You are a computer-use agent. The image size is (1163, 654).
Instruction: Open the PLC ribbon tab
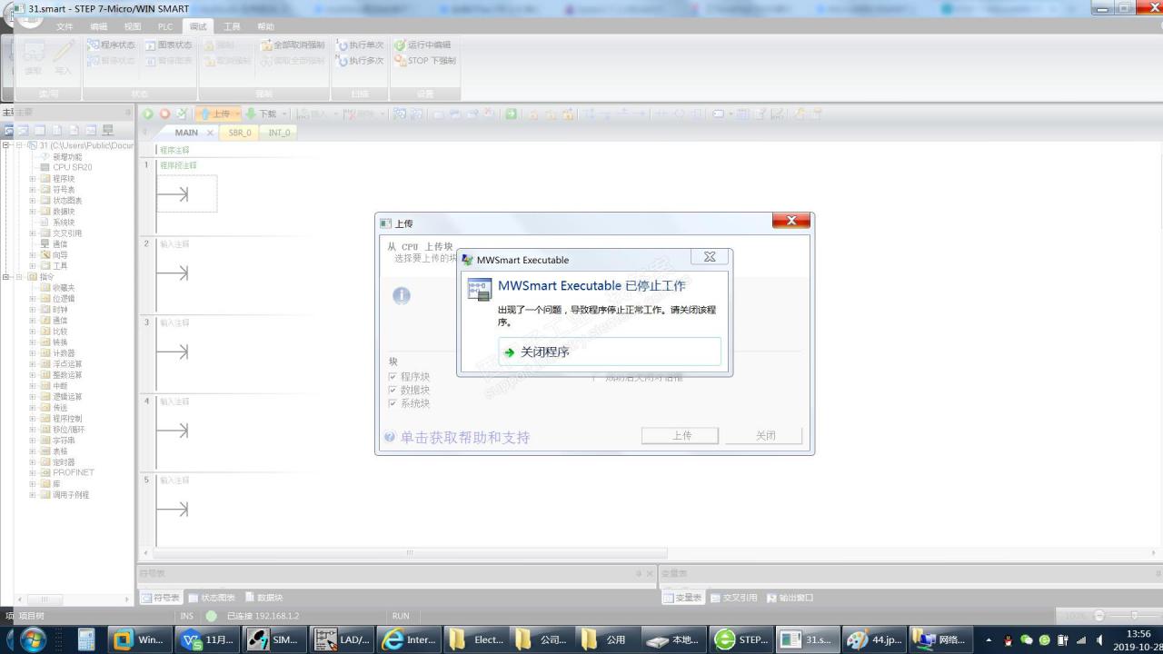tap(165, 27)
